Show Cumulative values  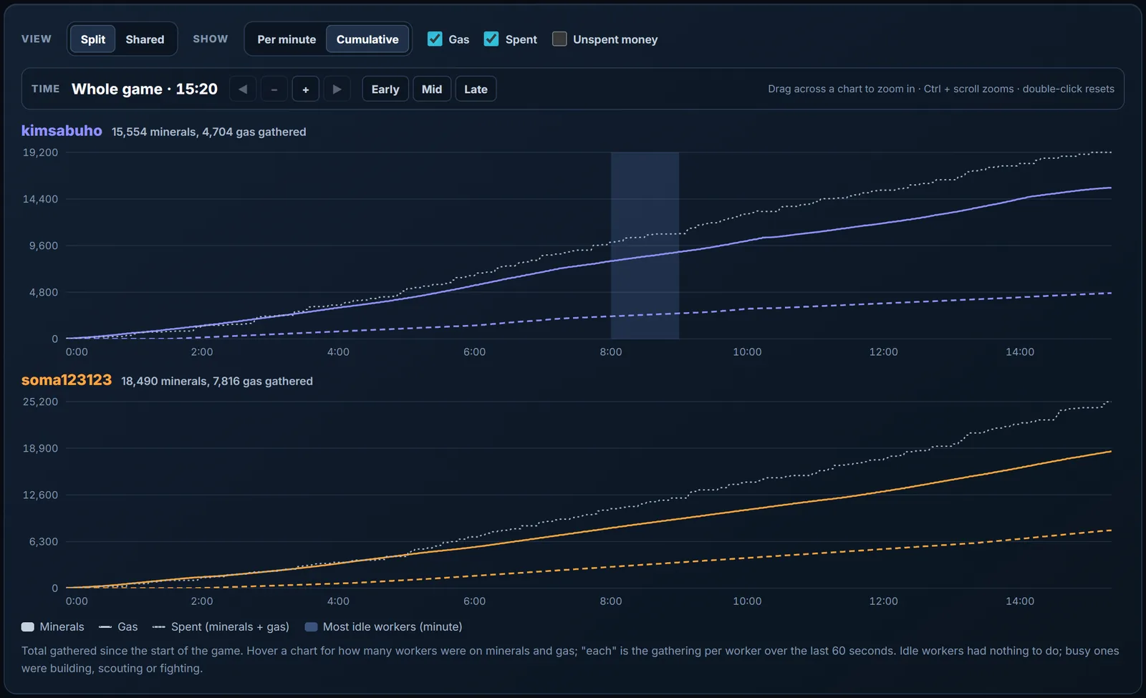click(x=367, y=39)
